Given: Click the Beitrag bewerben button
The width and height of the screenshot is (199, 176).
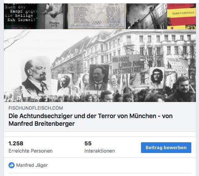Looking at the screenshot, I should click(x=166, y=148).
